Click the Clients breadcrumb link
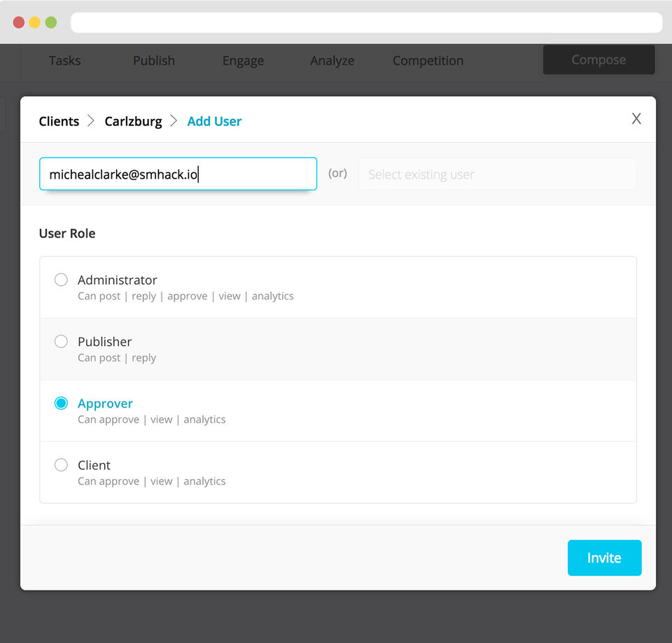 point(59,121)
